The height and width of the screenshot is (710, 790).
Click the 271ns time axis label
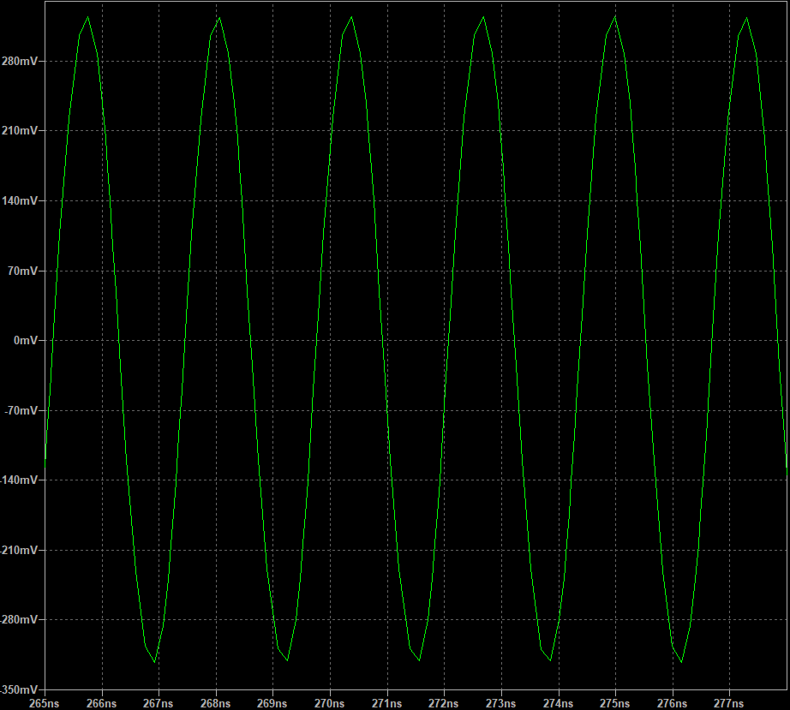point(386,703)
